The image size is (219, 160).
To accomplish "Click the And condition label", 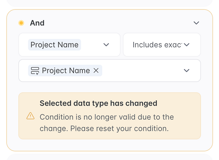I will pyautogui.click(x=37, y=23).
